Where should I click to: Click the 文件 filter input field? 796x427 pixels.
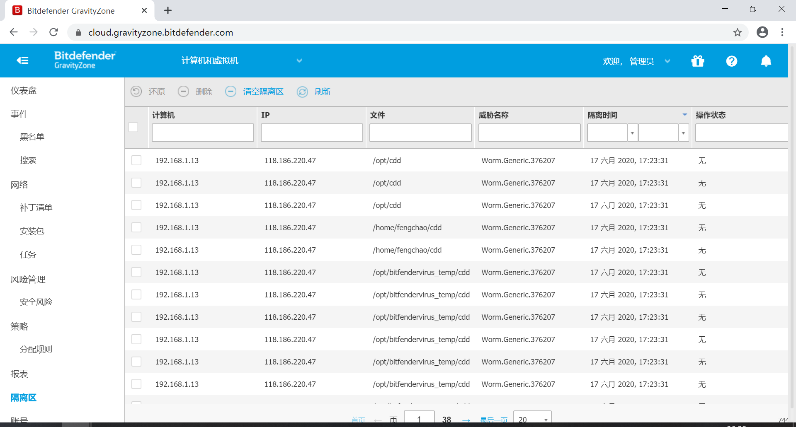pos(420,133)
